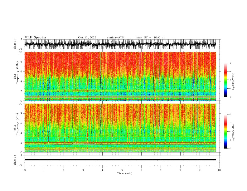This screenshot has width=247, height=191.
Task: Click inside the ch.1 voltage waveform trace
Action: click(x=120, y=44)
